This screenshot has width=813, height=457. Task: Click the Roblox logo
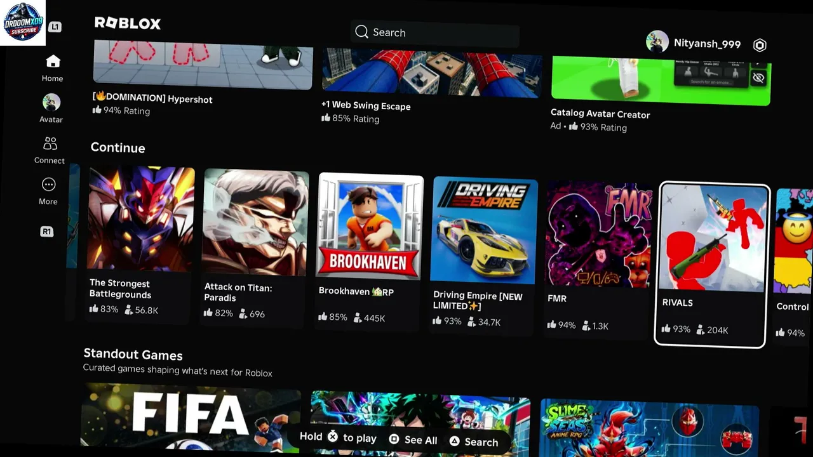(x=128, y=23)
